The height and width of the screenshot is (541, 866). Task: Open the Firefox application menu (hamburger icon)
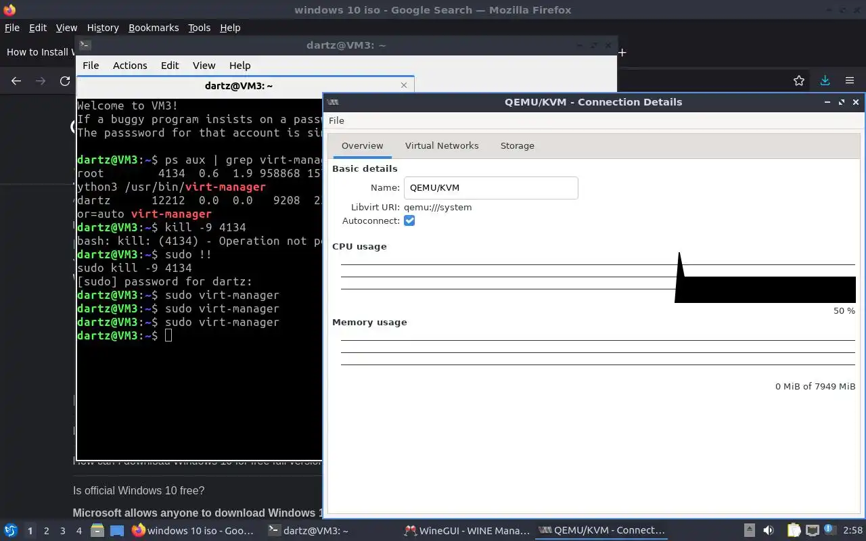(850, 80)
